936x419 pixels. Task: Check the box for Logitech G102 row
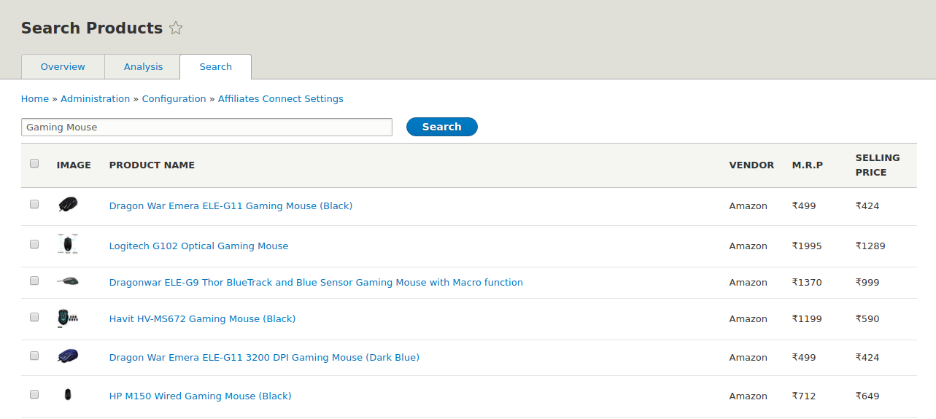[x=34, y=245]
